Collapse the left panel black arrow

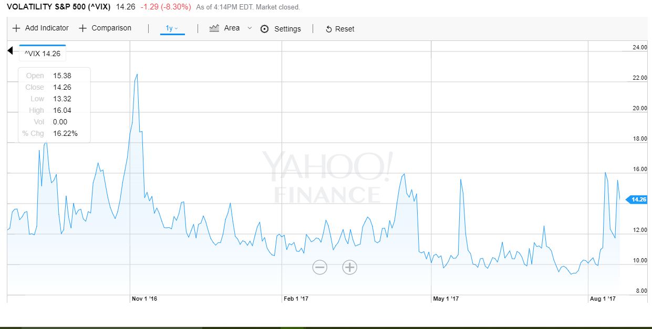click(x=10, y=50)
